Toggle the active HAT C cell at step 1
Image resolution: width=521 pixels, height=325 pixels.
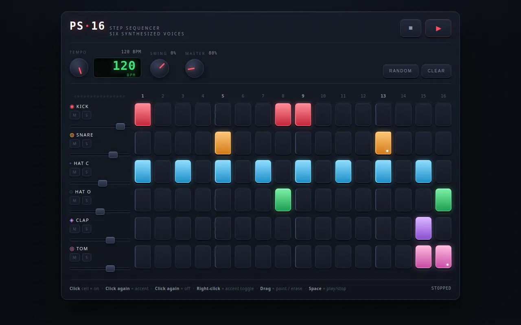[143, 171]
